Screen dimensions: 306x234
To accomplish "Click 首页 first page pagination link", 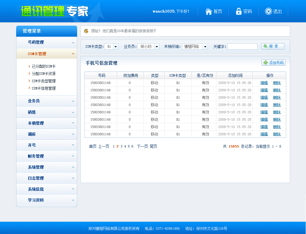I will coord(93,146).
